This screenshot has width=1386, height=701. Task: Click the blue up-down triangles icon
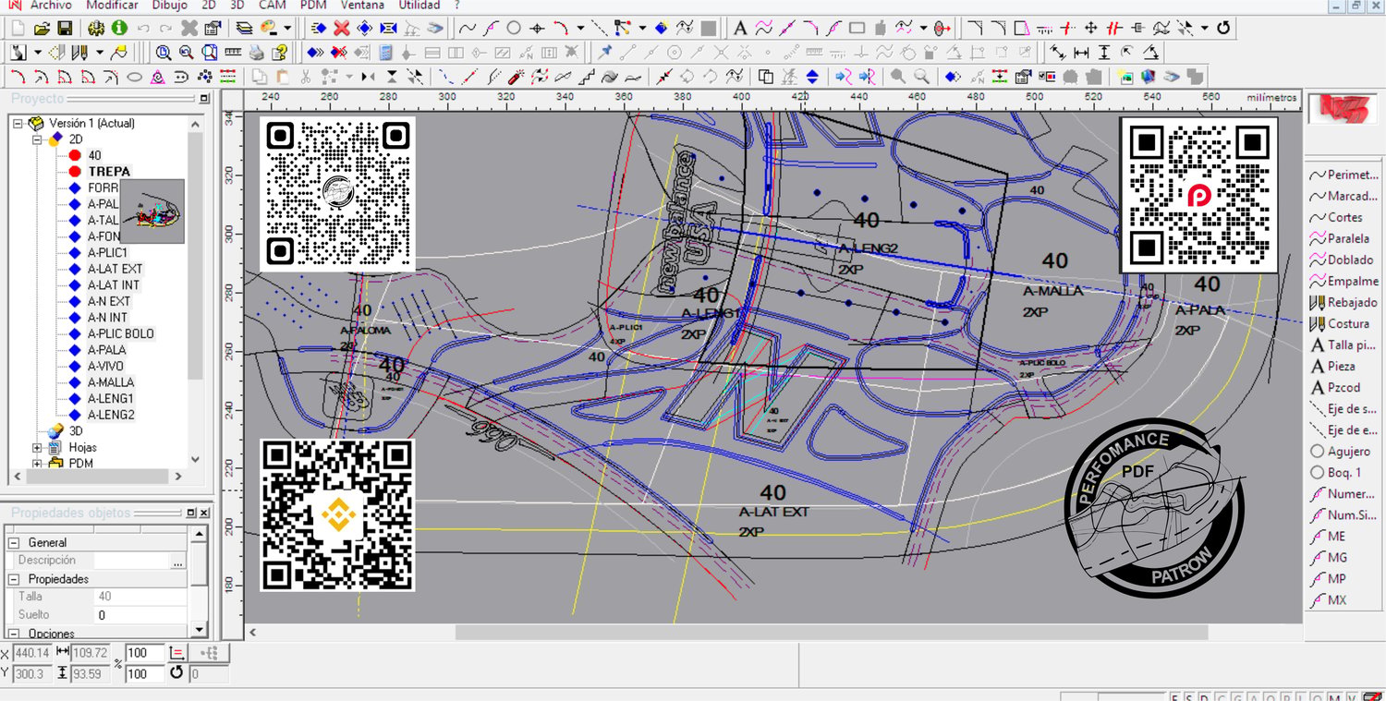coord(812,77)
